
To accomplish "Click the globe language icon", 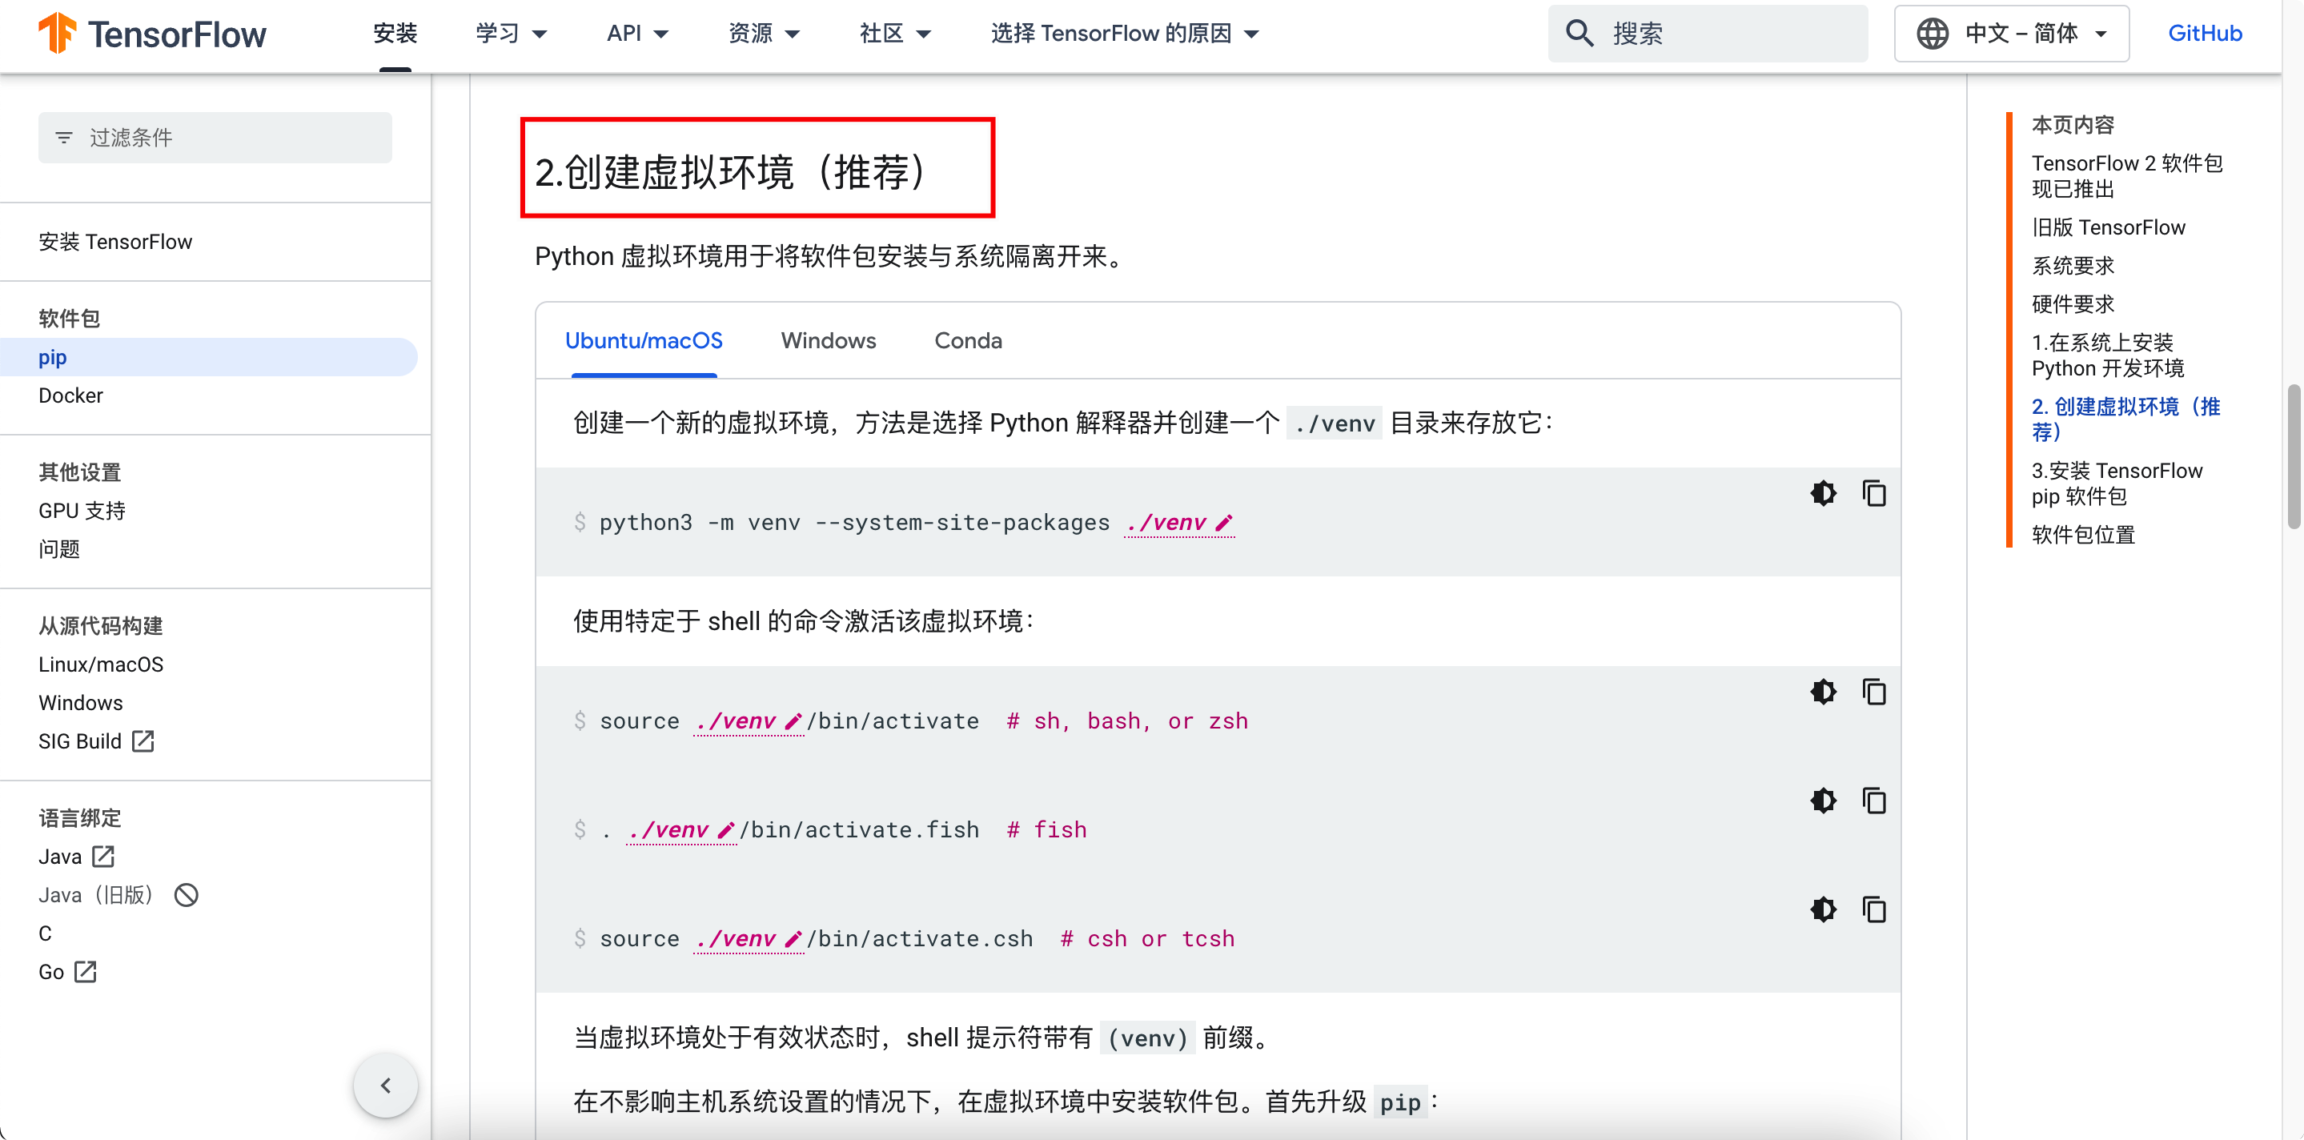I will pos(1932,34).
